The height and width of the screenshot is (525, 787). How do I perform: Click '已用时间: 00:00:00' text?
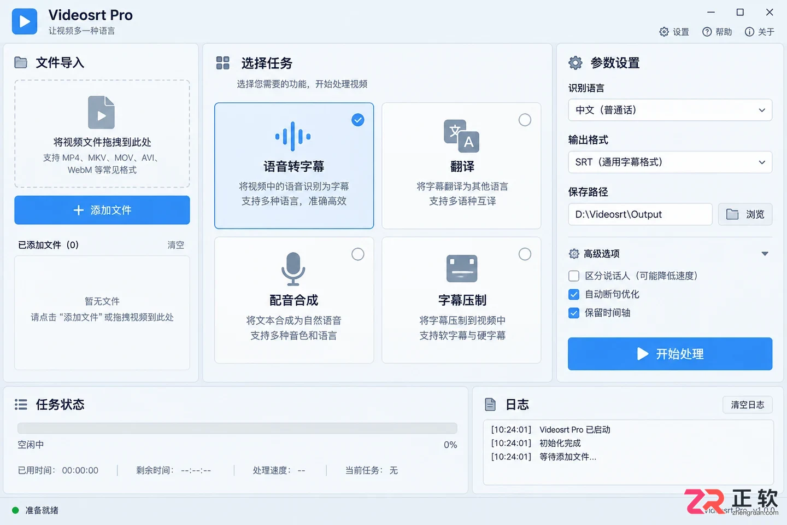coord(58,470)
